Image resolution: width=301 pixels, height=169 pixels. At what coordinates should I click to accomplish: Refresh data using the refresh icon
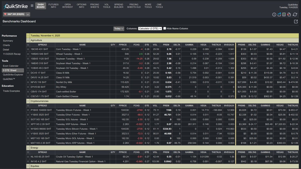pos(295,15)
